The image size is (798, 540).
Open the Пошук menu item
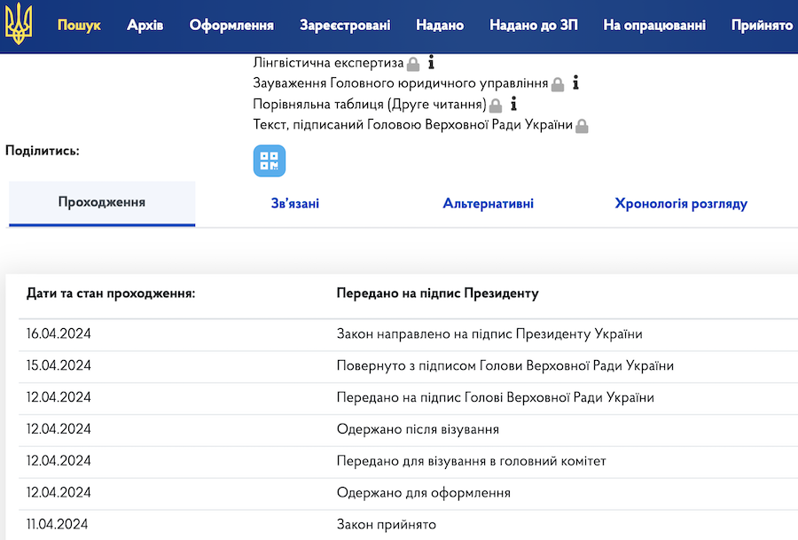79,25
